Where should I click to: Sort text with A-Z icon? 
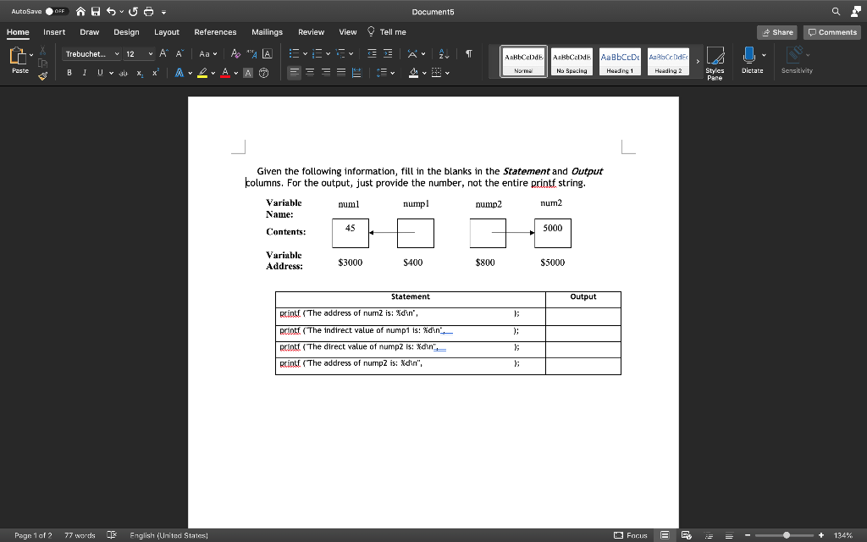[x=444, y=53]
